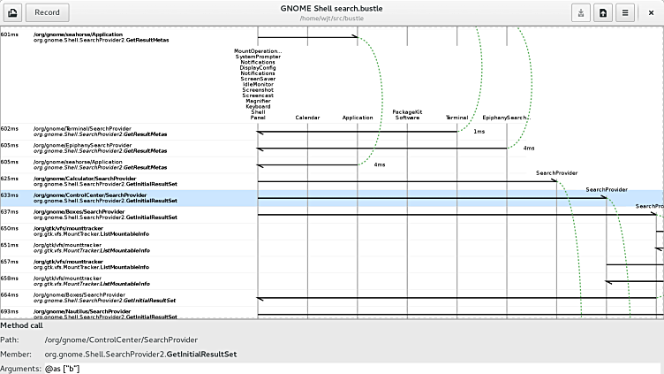Click the save/download icon
The image size is (664, 374).
pos(582,12)
